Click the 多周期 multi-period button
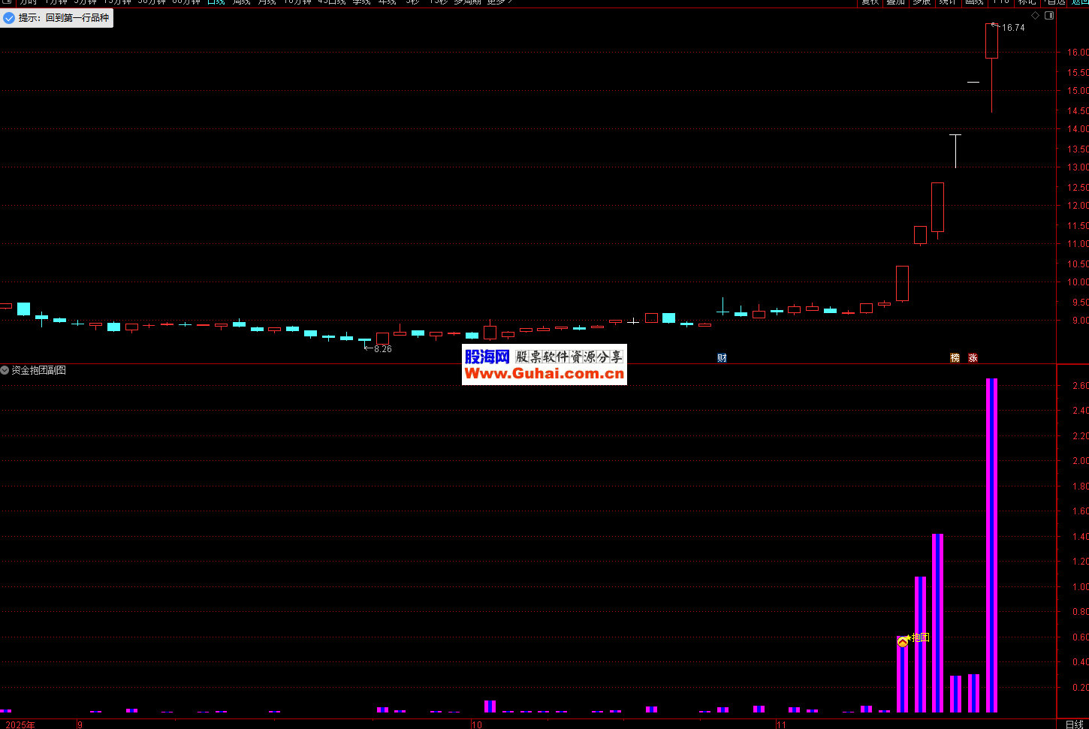 467,2
